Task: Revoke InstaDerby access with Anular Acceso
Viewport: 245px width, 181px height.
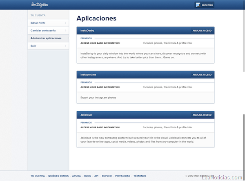Action: tap(202, 31)
